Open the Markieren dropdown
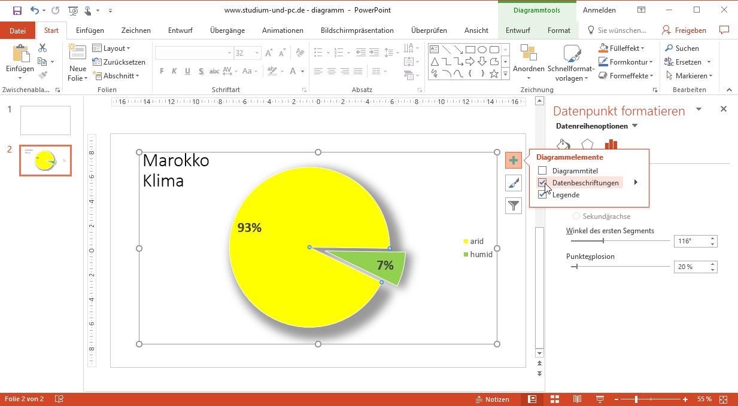This screenshot has height=406, width=738. 688,76
